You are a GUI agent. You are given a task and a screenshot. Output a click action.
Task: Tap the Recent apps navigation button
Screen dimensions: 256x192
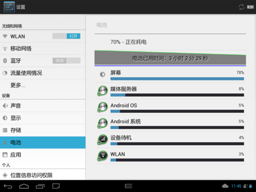(x=40, y=186)
